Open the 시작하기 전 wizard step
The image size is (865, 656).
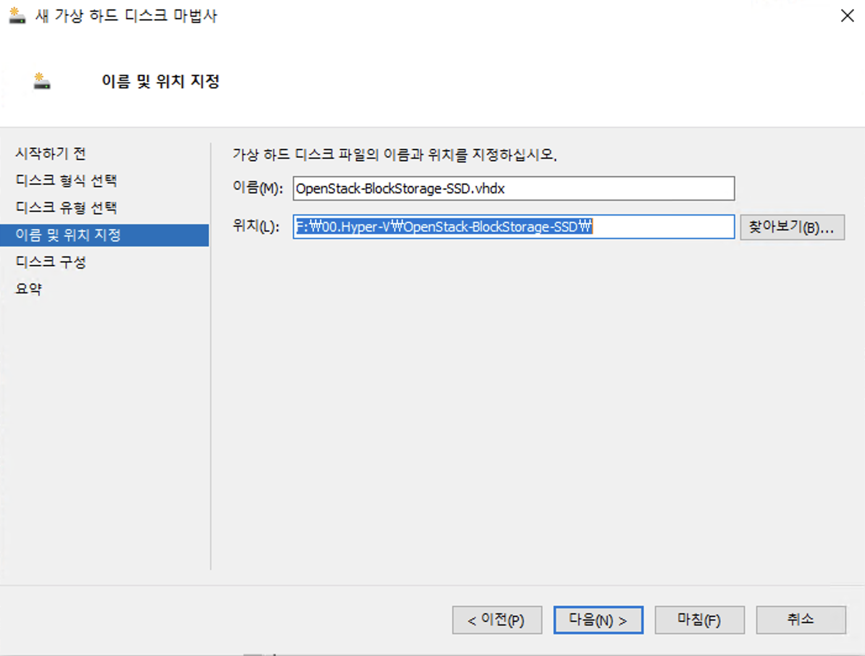tap(51, 153)
